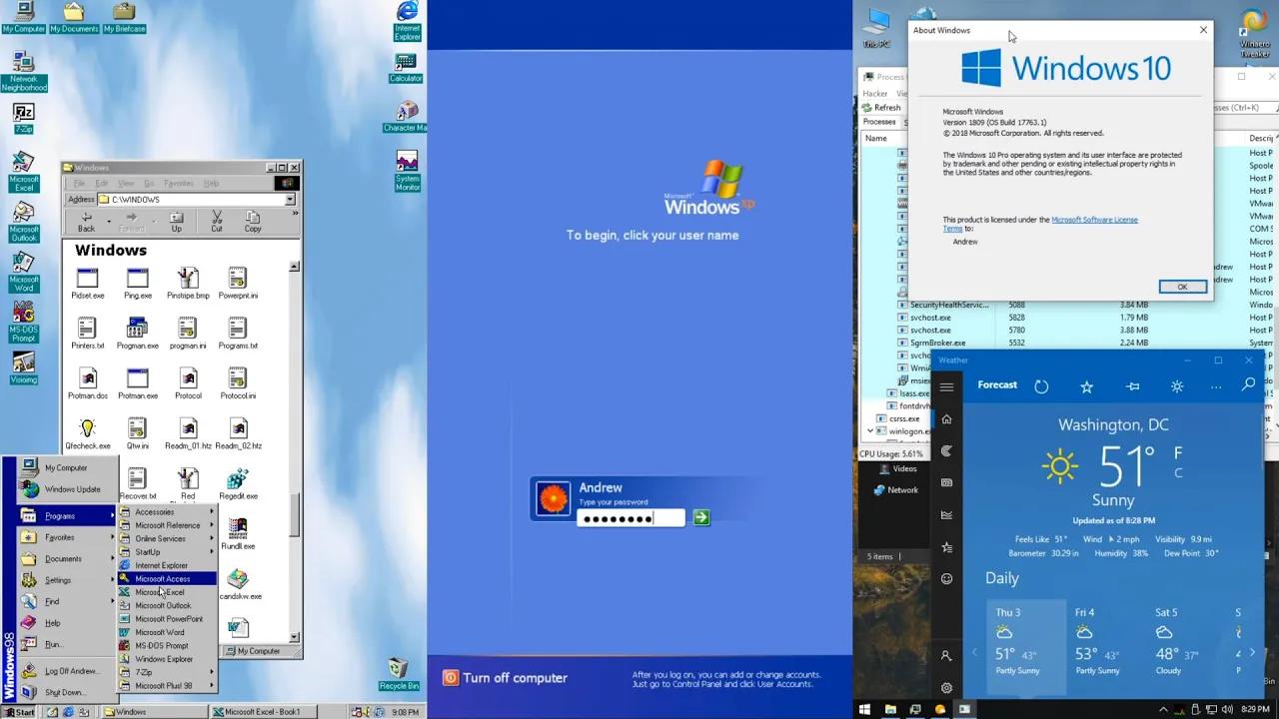Switch temperature units to Celsius

click(x=1178, y=473)
